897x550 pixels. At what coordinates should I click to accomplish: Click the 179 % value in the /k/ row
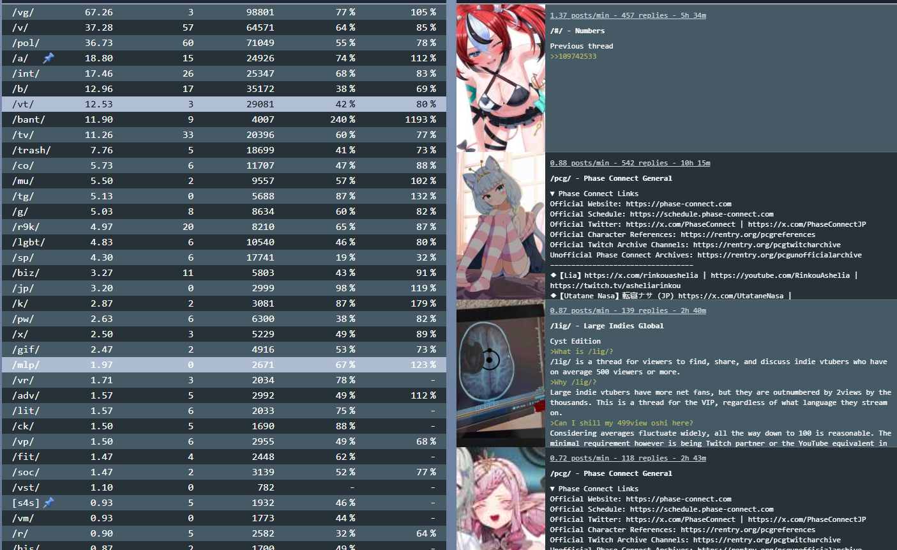(x=423, y=303)
